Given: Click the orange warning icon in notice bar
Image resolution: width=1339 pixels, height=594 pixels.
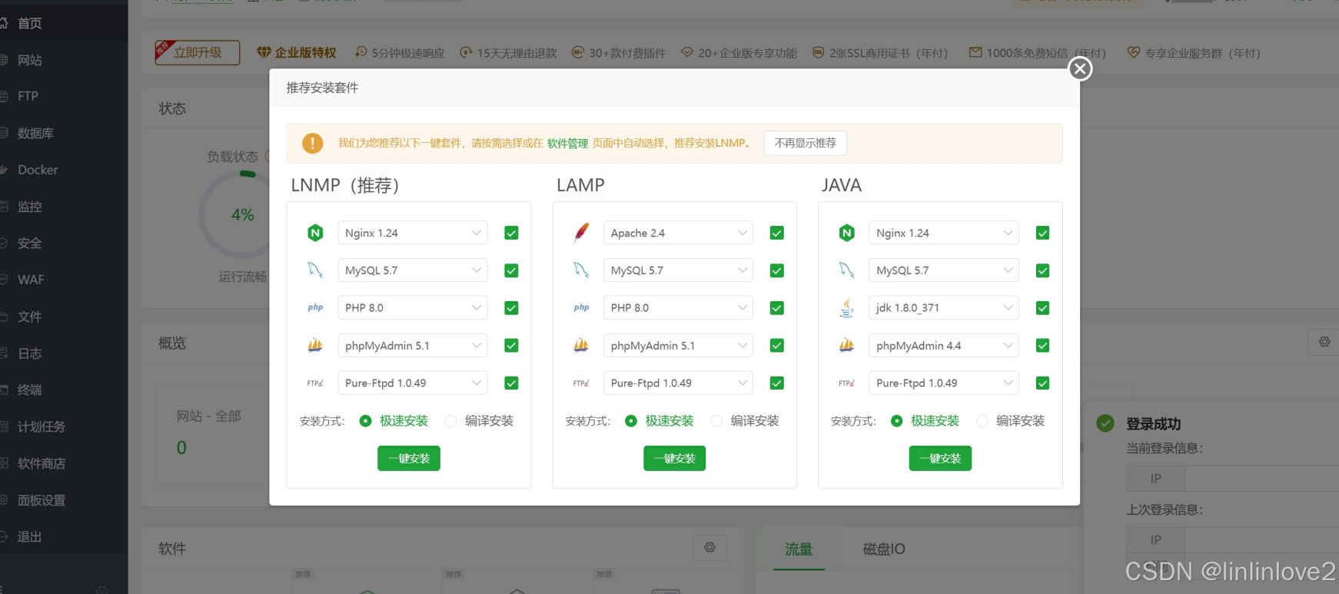Looking at the screenshot, I should coord(312,143).
